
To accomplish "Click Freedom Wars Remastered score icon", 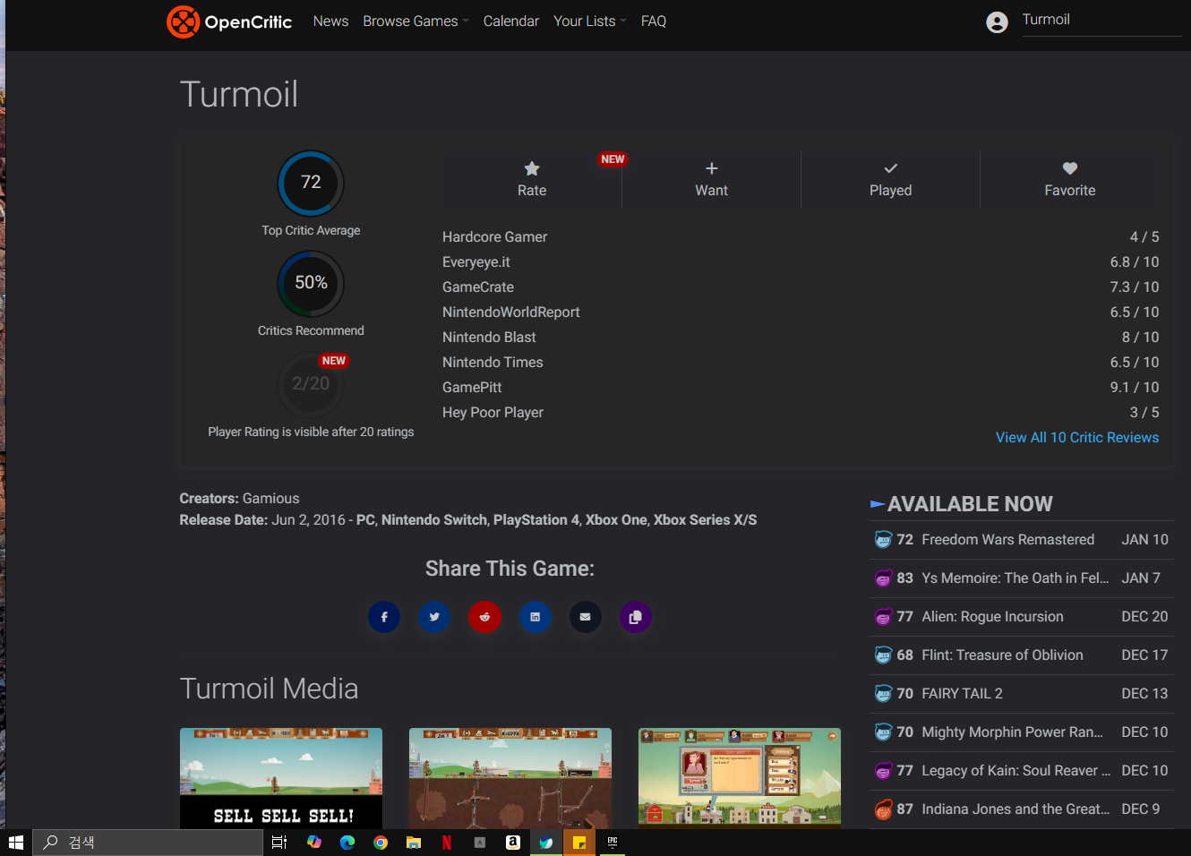I will (883, 540).
